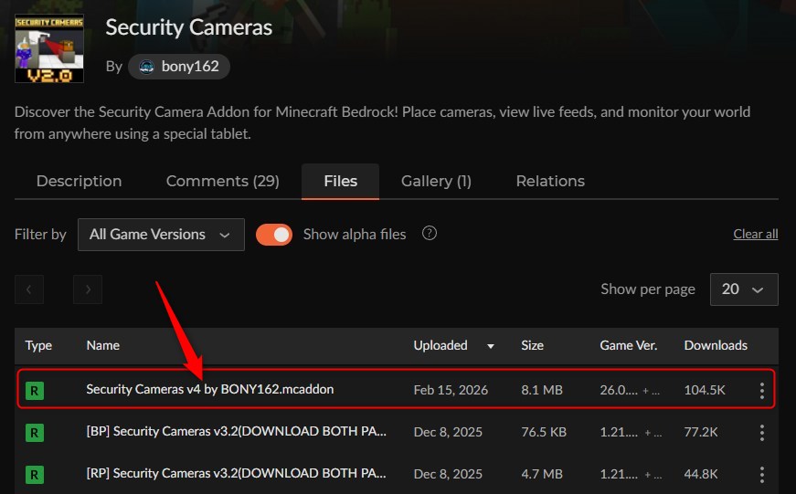
Task: Go to previous page arrow
Action: click(29, 289)
